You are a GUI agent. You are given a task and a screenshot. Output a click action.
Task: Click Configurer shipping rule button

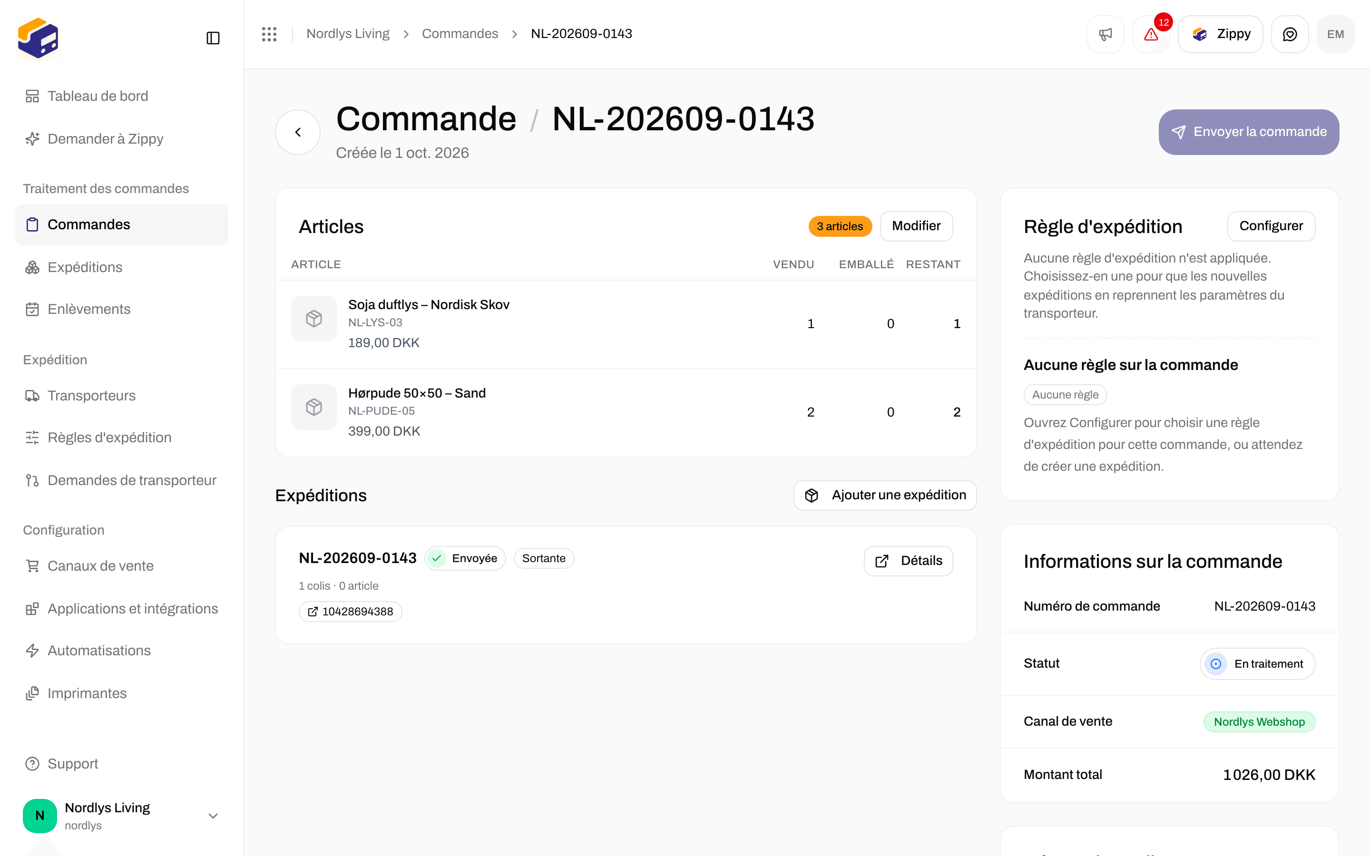1271,226
